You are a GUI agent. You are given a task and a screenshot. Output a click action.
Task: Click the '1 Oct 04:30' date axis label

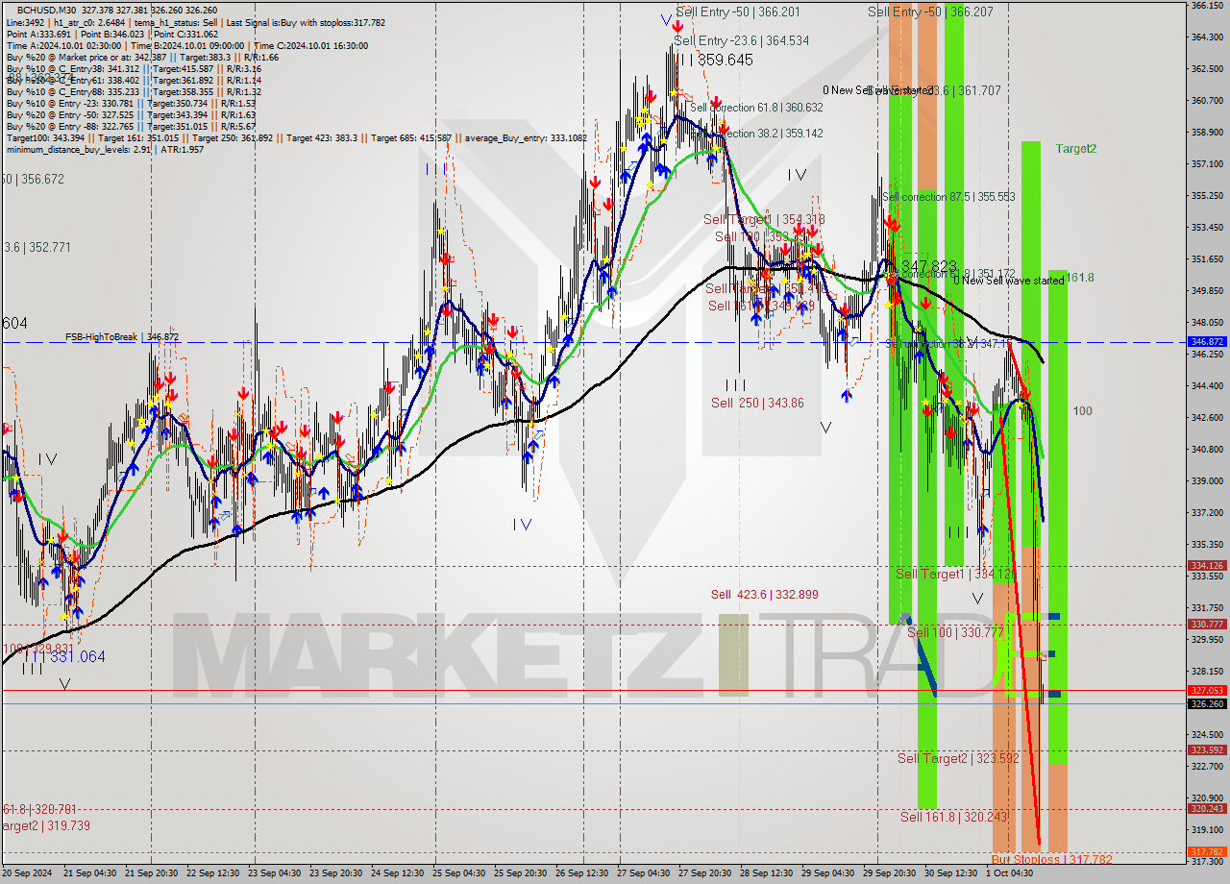coord(1010,873)
